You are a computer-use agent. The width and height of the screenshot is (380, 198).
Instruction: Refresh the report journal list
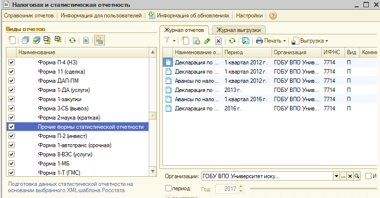(232, 41)
